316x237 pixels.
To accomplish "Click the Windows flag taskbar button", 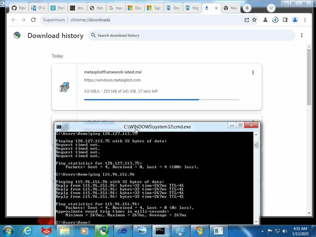I will (x=199, y=231).
